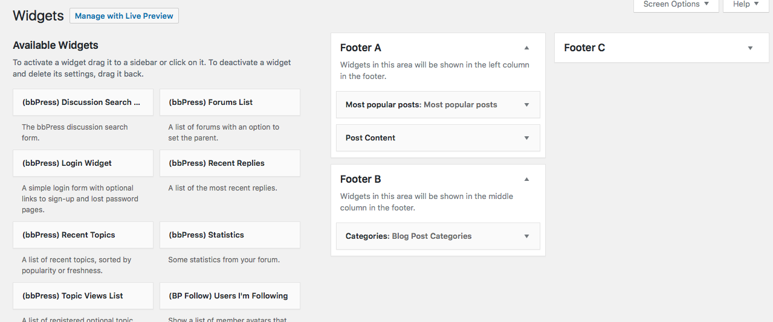Expand Most popular posts widget settings arrow
The width and height of the screenshot is (773, 322).
(526, 105)
